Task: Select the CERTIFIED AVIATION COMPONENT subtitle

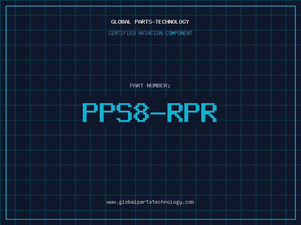Action: (x=150, y=33)
